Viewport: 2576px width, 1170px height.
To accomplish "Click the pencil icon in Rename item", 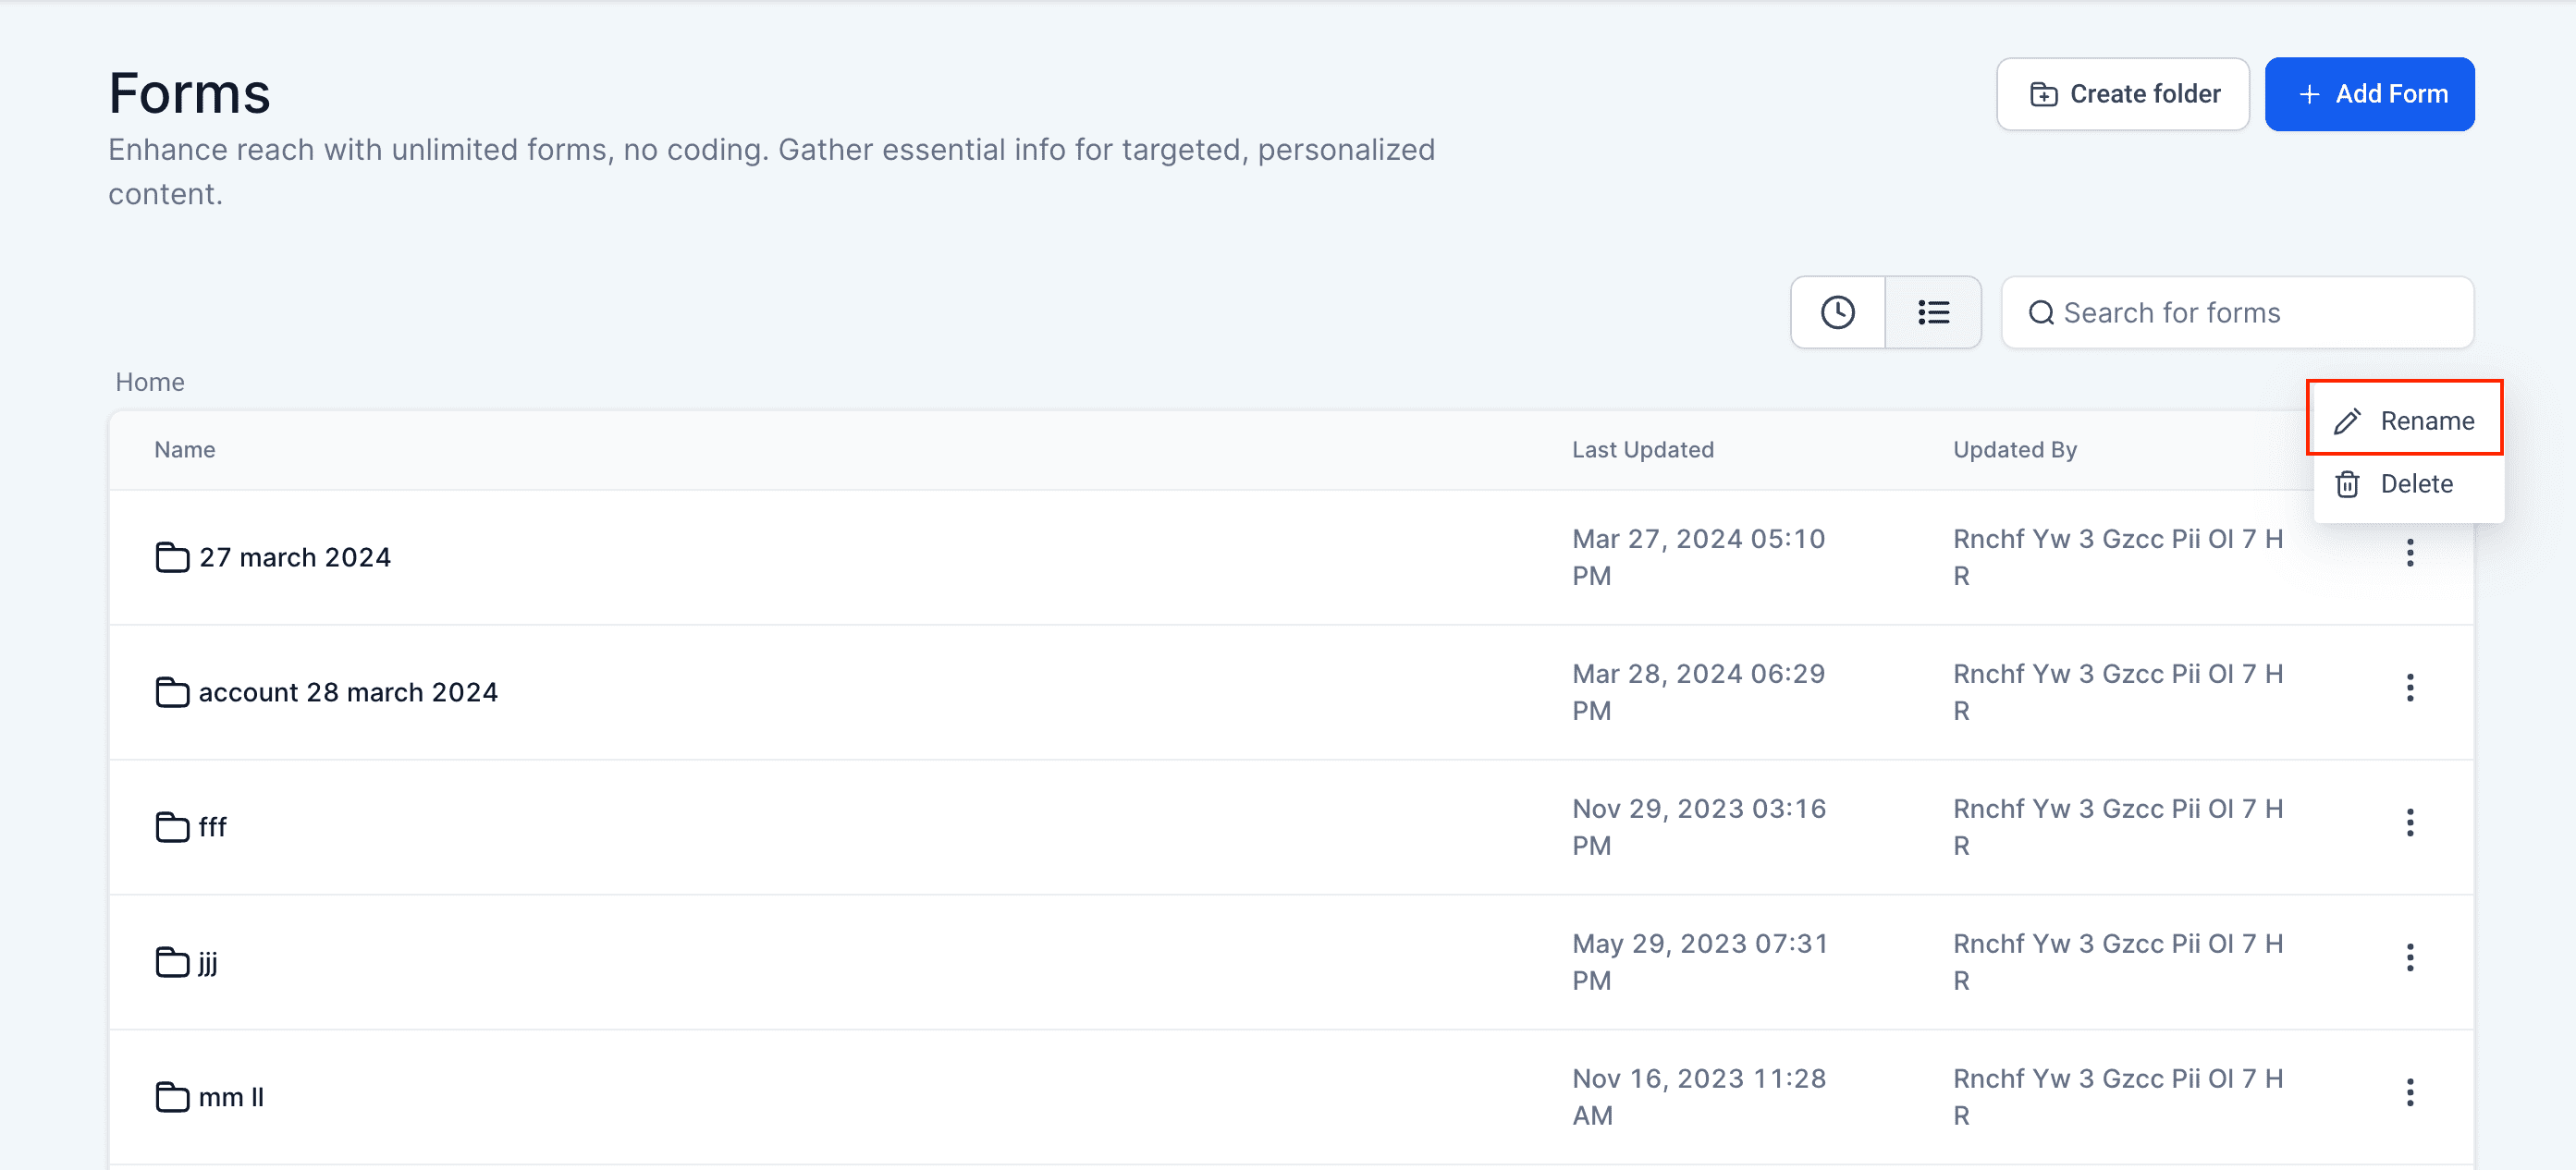I will 2347,420.
